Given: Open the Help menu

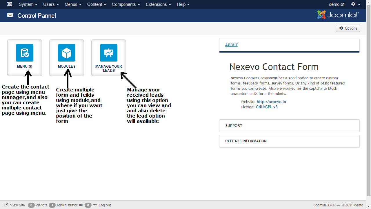Looking at the screenshot, I should click(183, 4).
